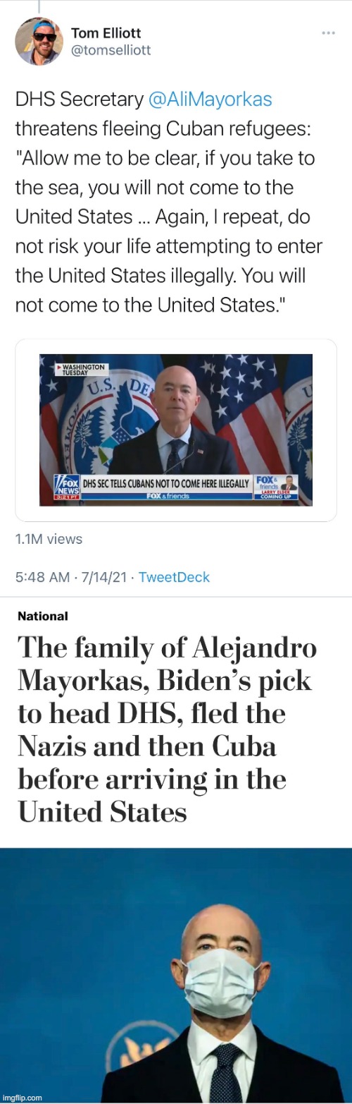Click the Fox News logo in video

coord(66,487)
